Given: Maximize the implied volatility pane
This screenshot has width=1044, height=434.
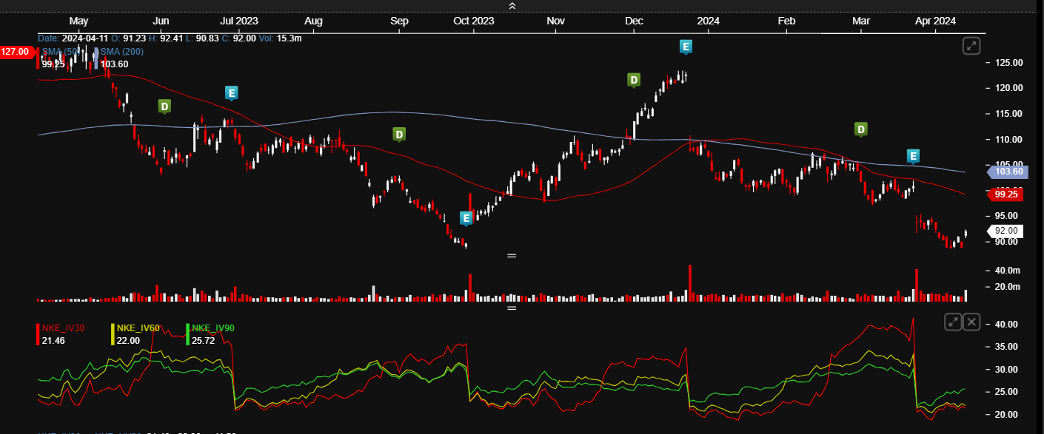Looking at the screenshot, I should 953,322.
